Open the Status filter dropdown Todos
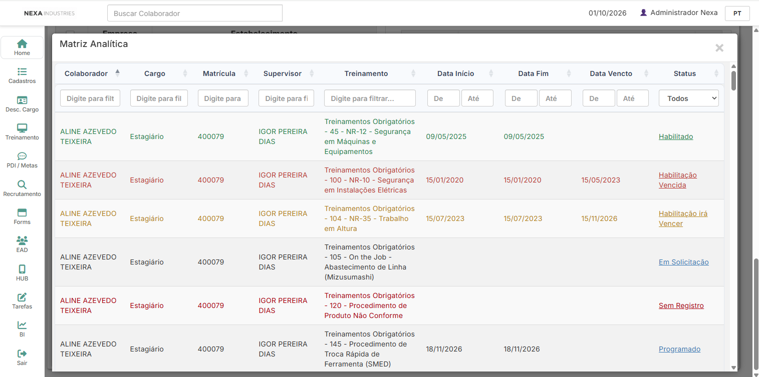759x377 pixels. (689, 98)
